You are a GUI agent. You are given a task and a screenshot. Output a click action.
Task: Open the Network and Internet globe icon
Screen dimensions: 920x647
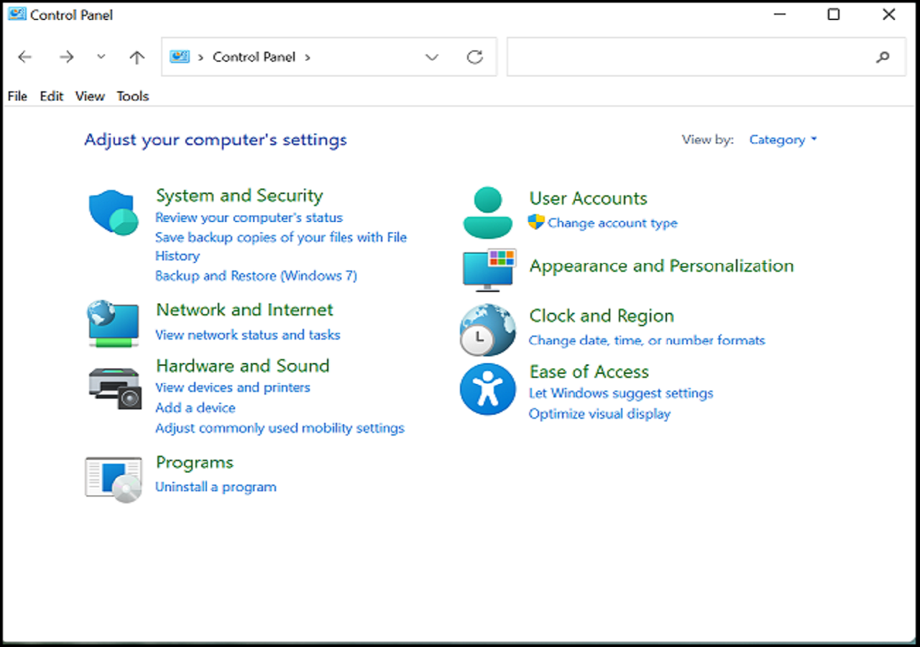tap(113, 323)
